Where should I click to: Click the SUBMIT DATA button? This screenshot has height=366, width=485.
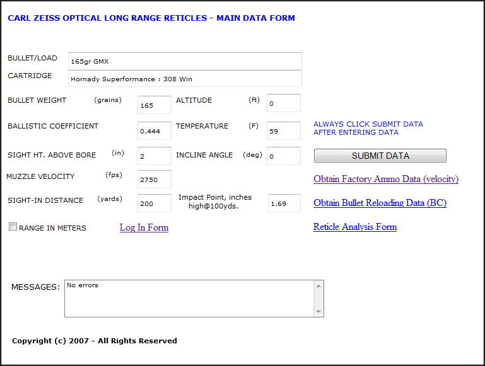(380, 156)
